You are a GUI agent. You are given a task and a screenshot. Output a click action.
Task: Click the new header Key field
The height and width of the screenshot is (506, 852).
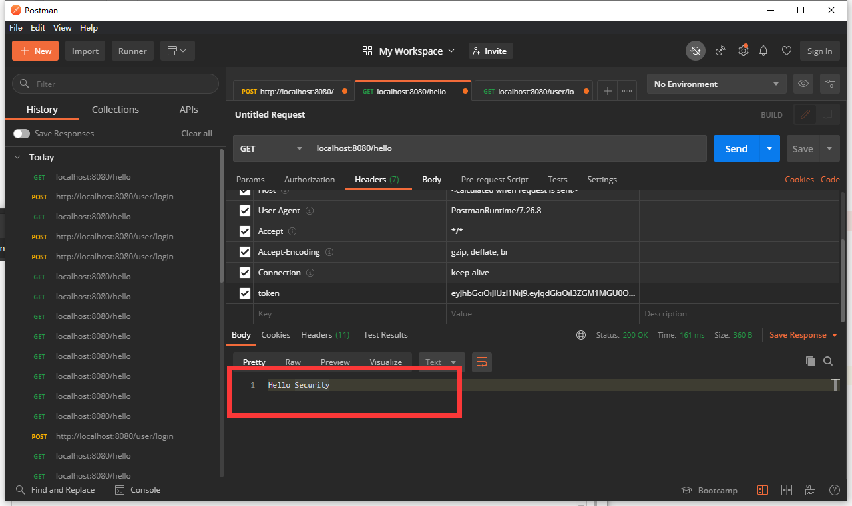tap(349, 314)
